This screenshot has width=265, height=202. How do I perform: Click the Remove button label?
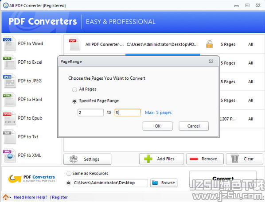pos(209,159)
